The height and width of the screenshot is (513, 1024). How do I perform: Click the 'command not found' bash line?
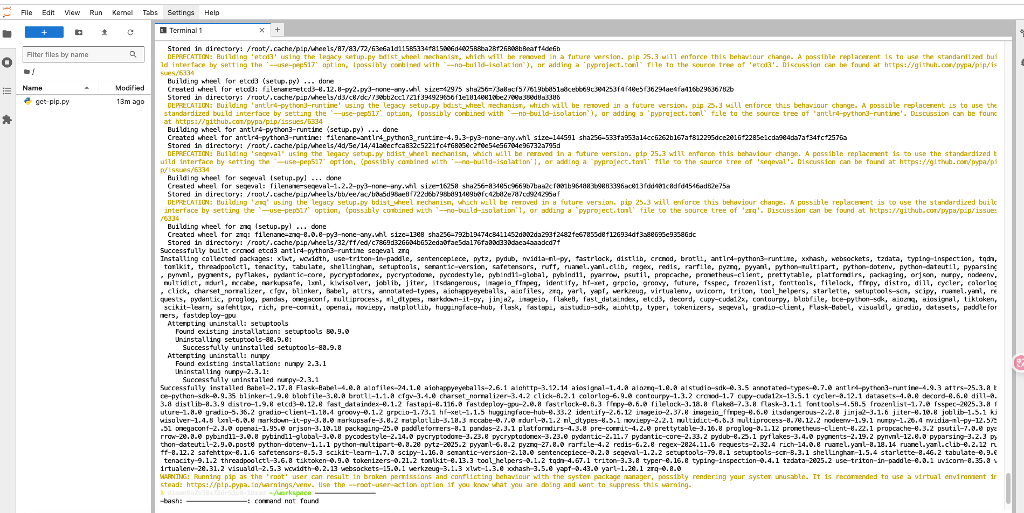coord(239,501)
